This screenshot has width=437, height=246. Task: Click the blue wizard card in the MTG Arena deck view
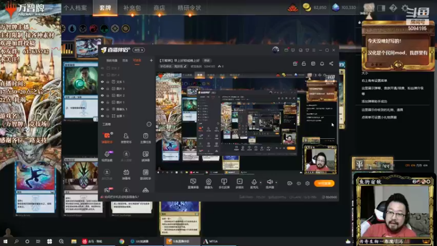(x=80, y=91)
